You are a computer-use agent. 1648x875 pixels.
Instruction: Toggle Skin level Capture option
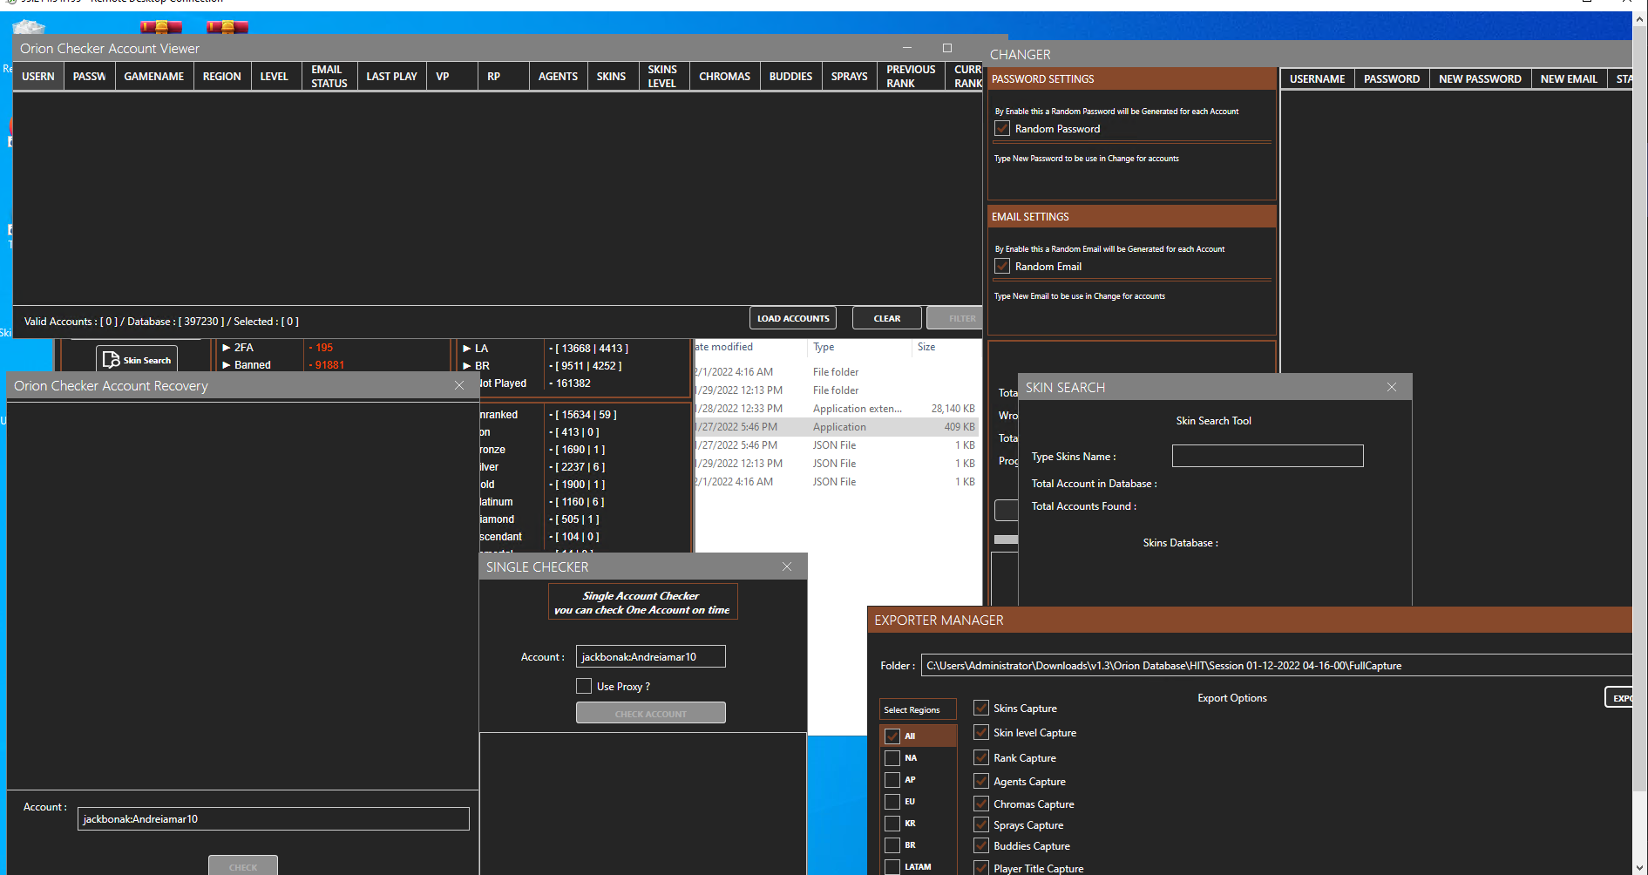point(981,732)
